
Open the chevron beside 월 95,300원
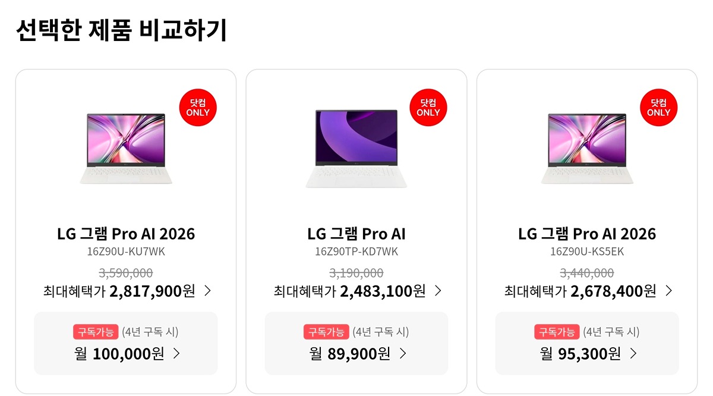tap(633, 354)
